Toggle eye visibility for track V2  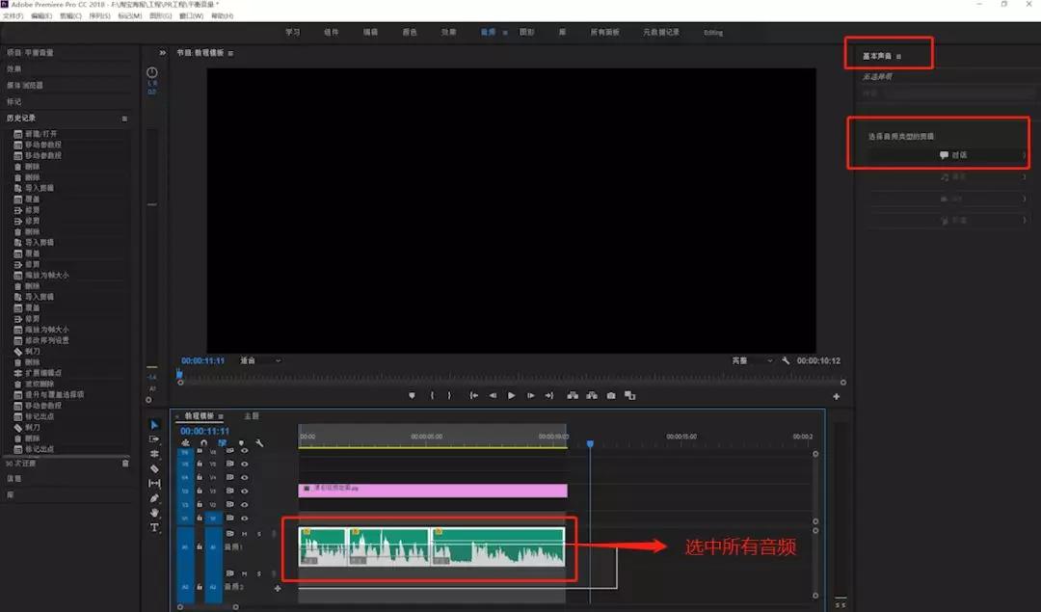pos(244,504)
